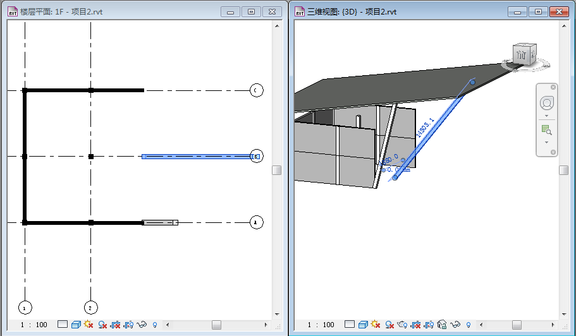Image resolution: width=576 pixels, height=336 pixels.
Task: Open Detail Level in 1F plan view bar
Action: coord(63,324)
